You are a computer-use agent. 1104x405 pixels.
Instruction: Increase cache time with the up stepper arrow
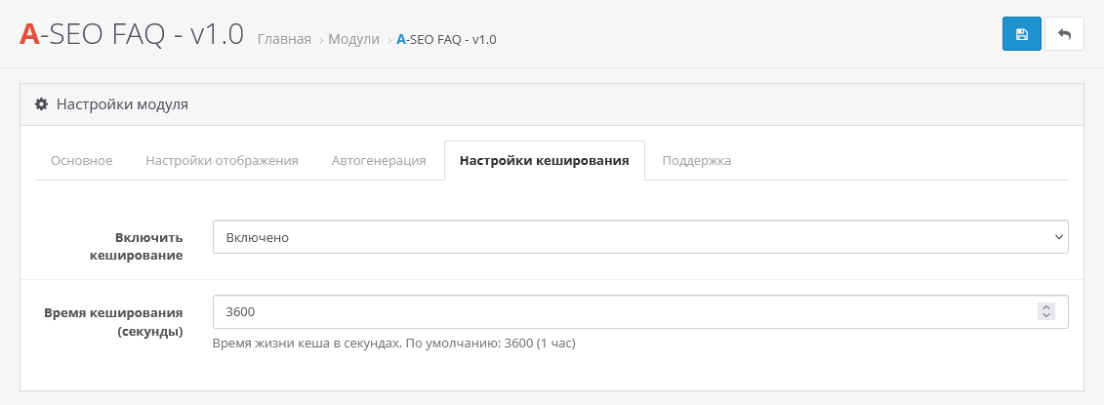1046,307
